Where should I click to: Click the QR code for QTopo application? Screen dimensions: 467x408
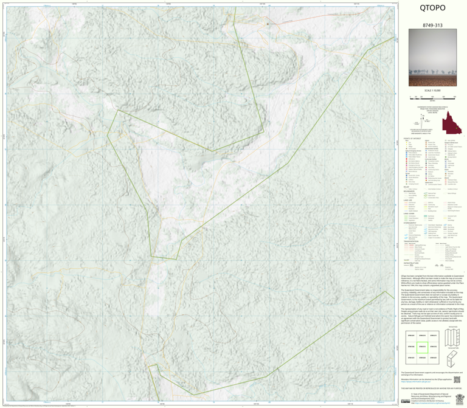pyautogui.click(x=457, y=379)
